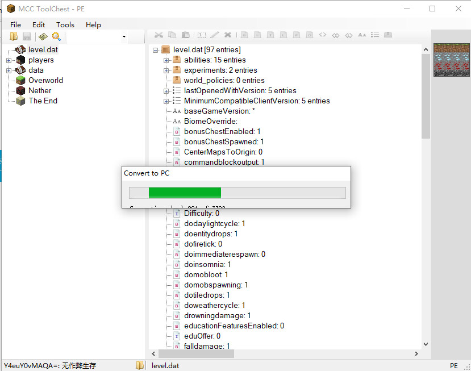
Task: Select doentitydrops: 1 row
Action: click(x=211, y=234)
